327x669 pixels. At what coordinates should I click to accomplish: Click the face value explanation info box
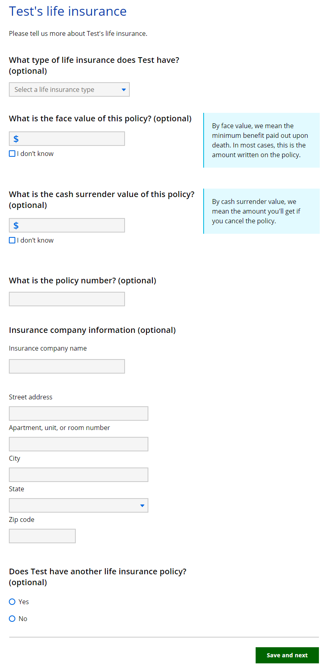point(261,140)
